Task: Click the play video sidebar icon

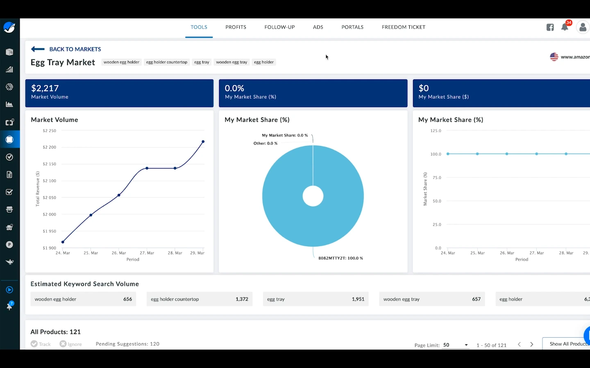Action: pos(9,290)
